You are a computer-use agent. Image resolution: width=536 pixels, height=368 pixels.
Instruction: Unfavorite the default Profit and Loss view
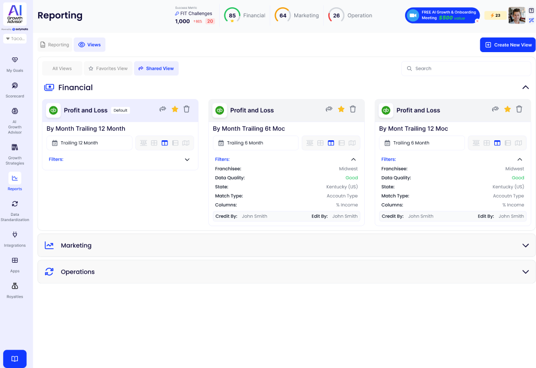[175, 109]
